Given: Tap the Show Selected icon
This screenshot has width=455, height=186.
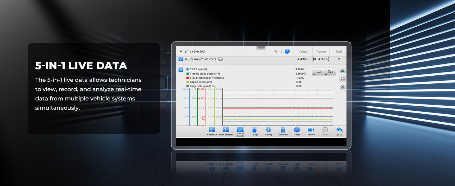Looking at the screenshot, I should tap(226, 130).
